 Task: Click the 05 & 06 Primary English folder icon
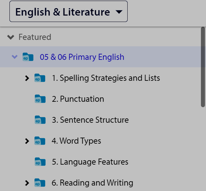tap(28, 57)
